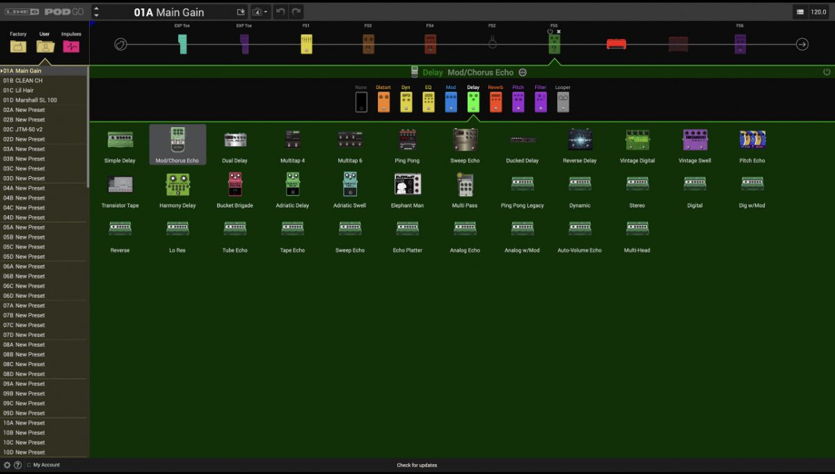
Task: Select the Reverse Delay effect
Action: [x=580, y=146]
